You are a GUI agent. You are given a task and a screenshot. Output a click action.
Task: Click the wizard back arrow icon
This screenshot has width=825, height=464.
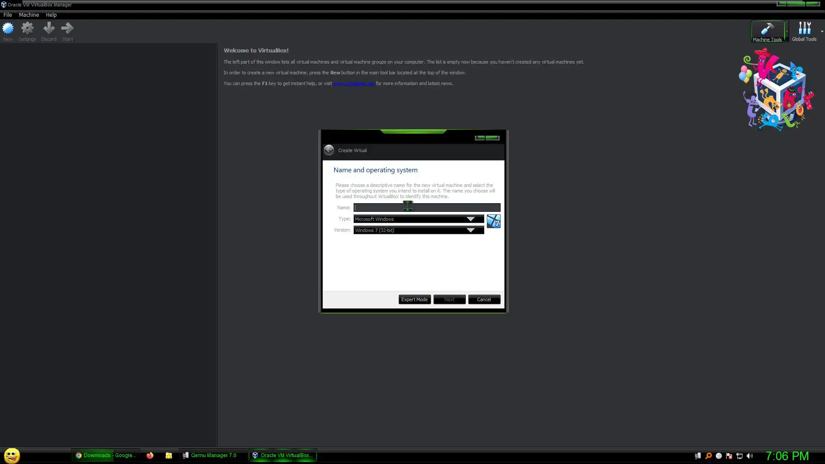pos(329,150)
